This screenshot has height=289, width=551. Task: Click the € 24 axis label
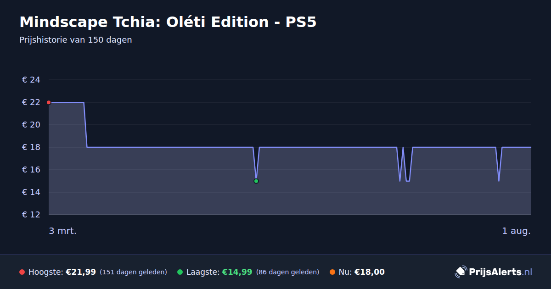(x=31, y=80)
